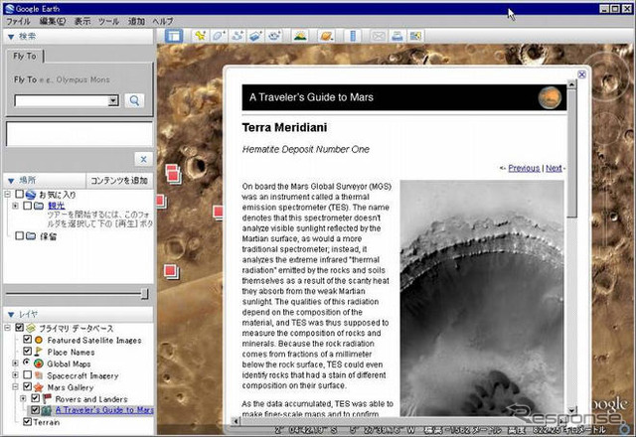This screenshot has width=636, height=437.
Task: Open the 編集(E) menu
Action: coord(53,21)
